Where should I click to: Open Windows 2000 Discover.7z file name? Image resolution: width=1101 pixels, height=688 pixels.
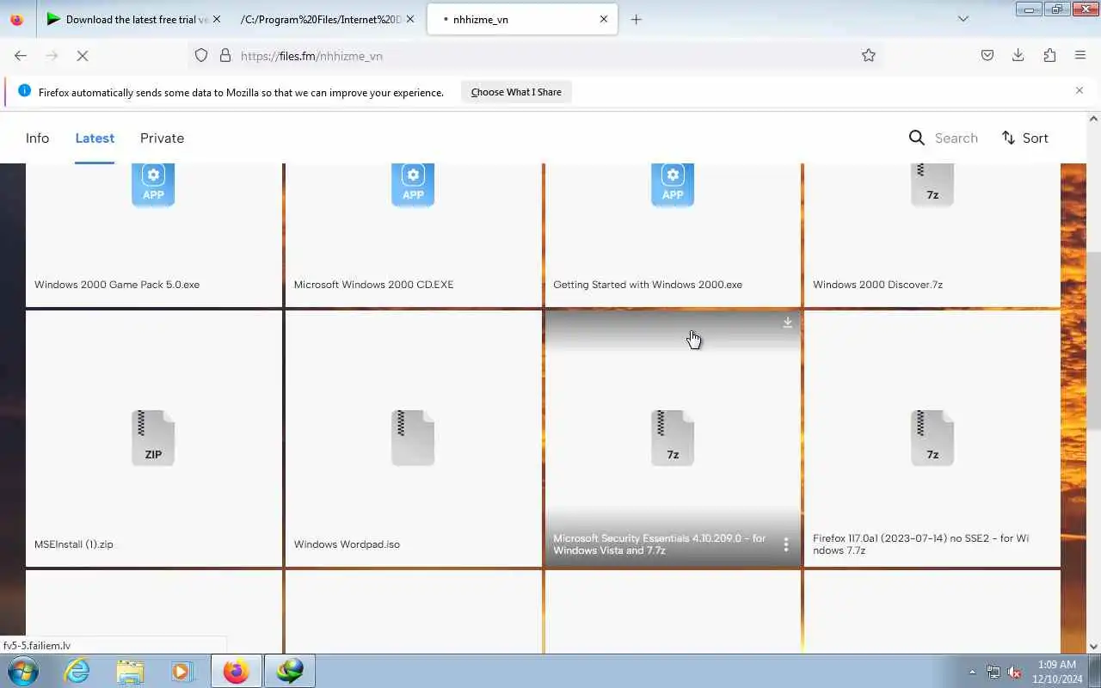(877, 285)
